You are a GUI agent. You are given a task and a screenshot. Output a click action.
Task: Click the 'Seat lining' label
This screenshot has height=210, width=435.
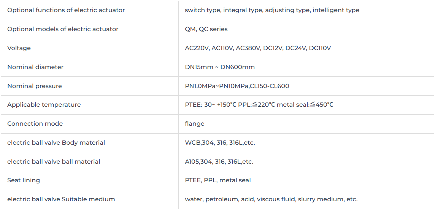[24, 180]
